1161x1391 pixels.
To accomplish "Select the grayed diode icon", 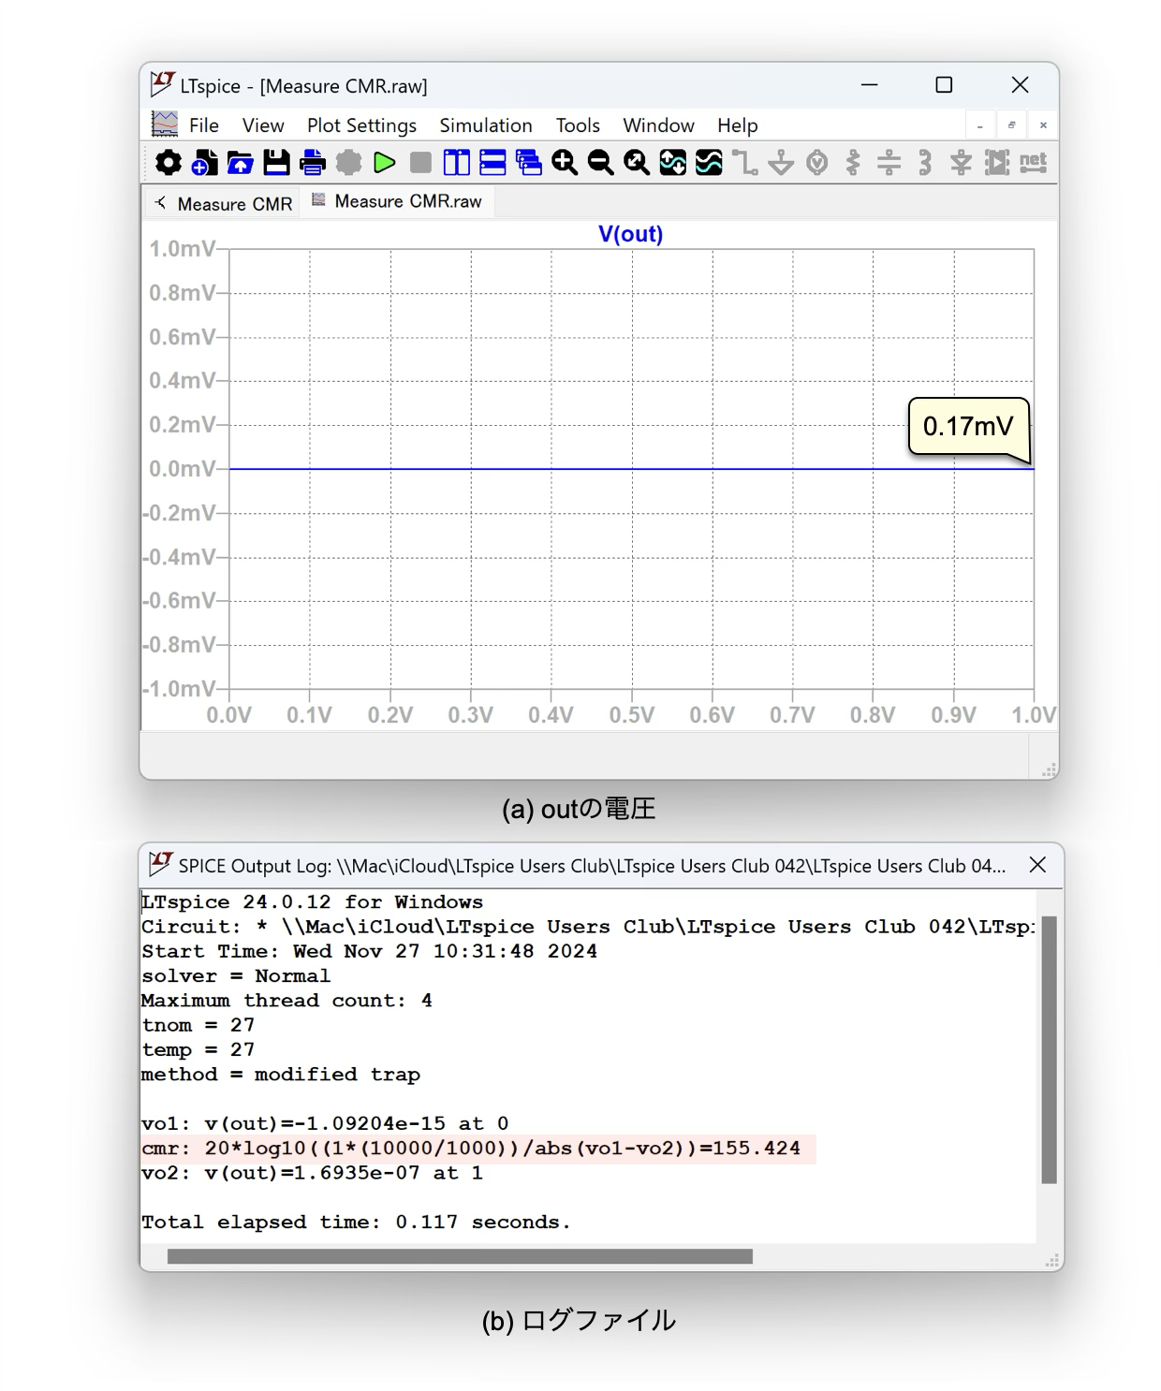I will point(961,163).
